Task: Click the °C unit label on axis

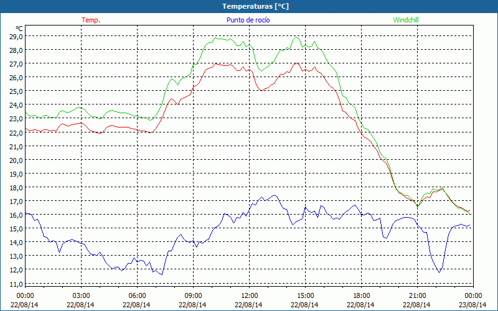Action: [19, 29]
